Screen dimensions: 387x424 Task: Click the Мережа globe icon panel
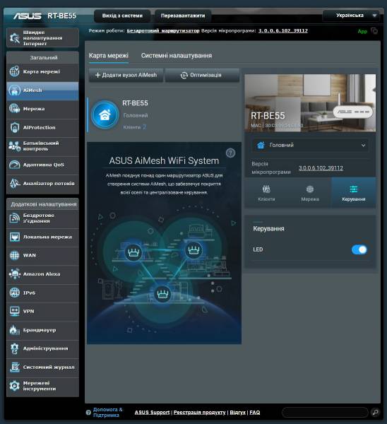coord(310,193)
